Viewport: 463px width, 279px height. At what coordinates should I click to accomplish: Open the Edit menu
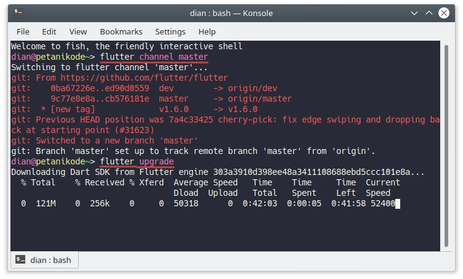coord(49,31)
